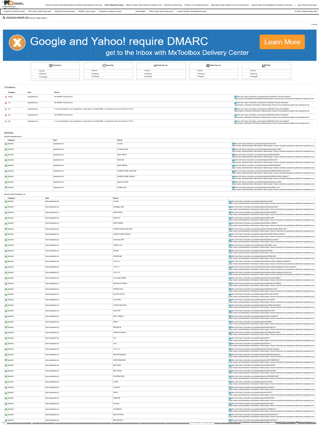
Task: Click the DNS chart icon
Action: point(264,65)
